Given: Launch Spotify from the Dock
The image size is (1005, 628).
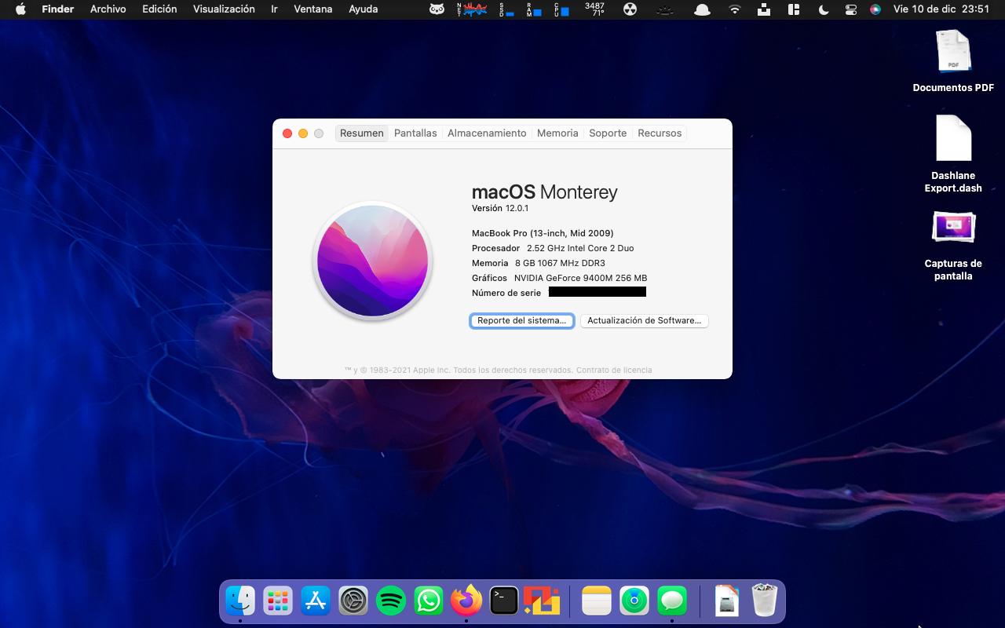Looking at the screenshot, I should coord(391,601).
